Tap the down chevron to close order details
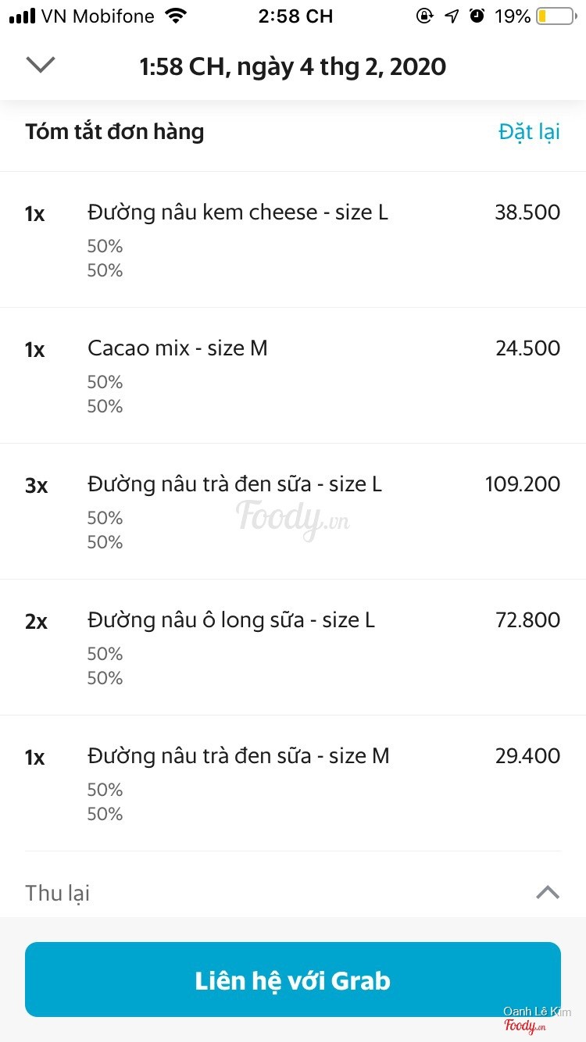The width and height of the screenshot is (586, 1042). [x=41, y=65]
